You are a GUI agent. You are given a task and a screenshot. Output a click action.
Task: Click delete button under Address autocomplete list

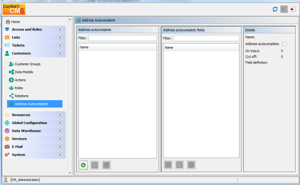106,165
